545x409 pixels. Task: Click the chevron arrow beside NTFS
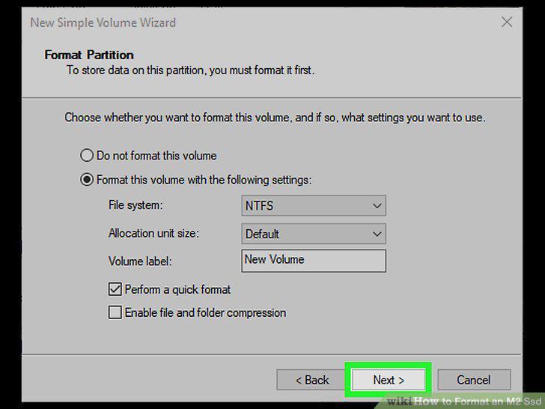pyautogui.click(x=377, y=206)
